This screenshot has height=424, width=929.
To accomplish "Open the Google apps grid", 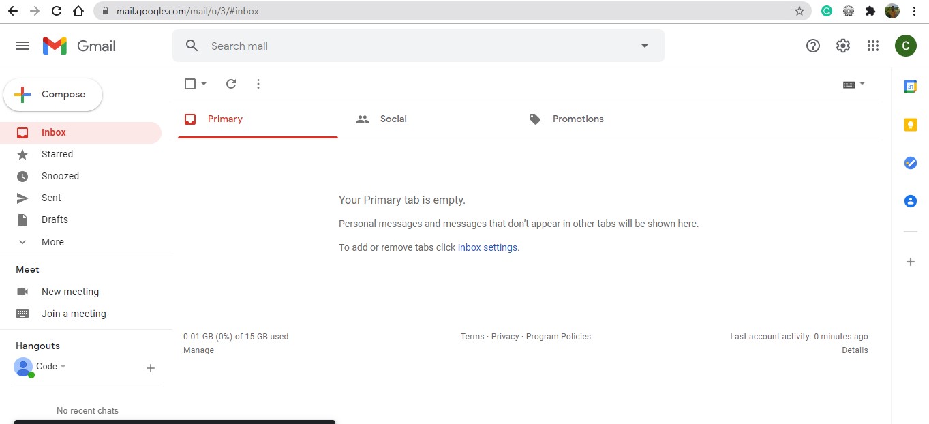I will pyautogui.click(x=873, y=46).
